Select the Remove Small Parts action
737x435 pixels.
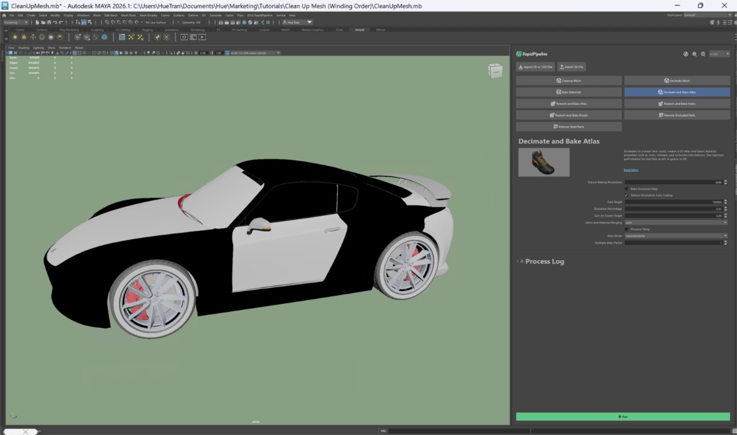569,127
